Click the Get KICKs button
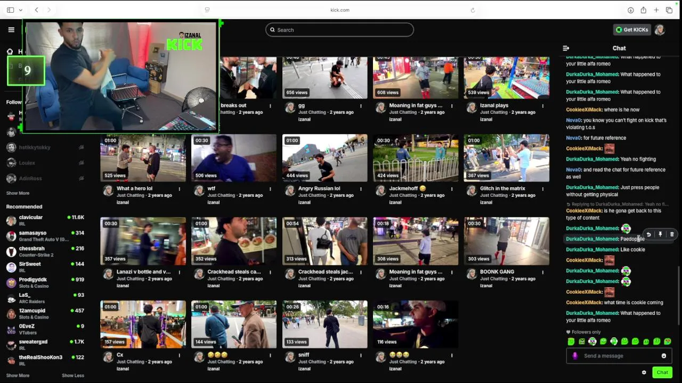The image size is (682, 383). 632,30
